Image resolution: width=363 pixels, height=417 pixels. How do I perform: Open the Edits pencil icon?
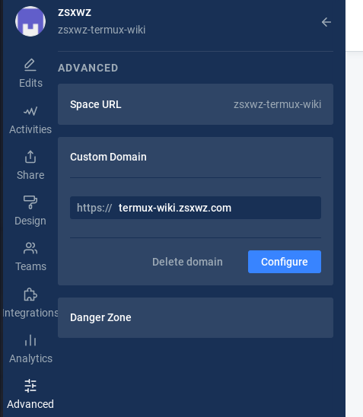tap(30, 65)
